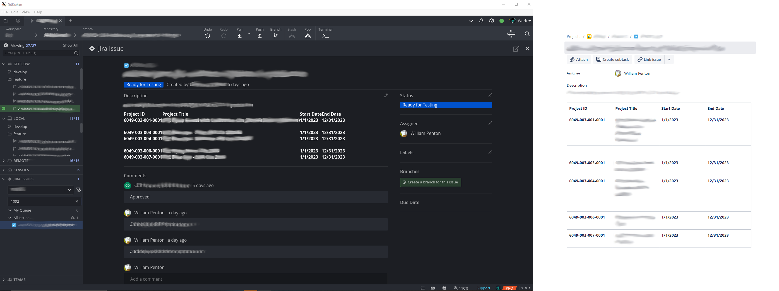Click Create a branch for this issue
The width and height of the screenshot is (779, 291).
click(x=430, y=182)
